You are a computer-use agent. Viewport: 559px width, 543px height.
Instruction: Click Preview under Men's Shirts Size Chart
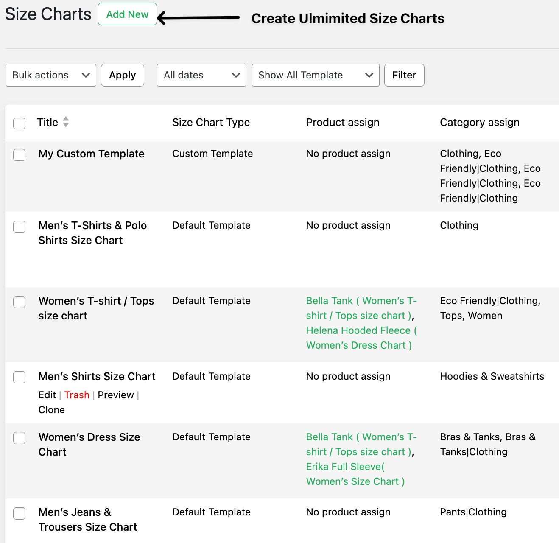point(116,395)
